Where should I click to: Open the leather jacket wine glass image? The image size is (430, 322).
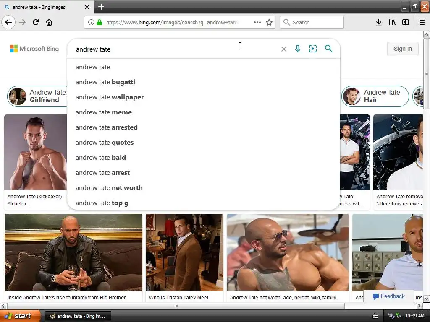(73, 252)
